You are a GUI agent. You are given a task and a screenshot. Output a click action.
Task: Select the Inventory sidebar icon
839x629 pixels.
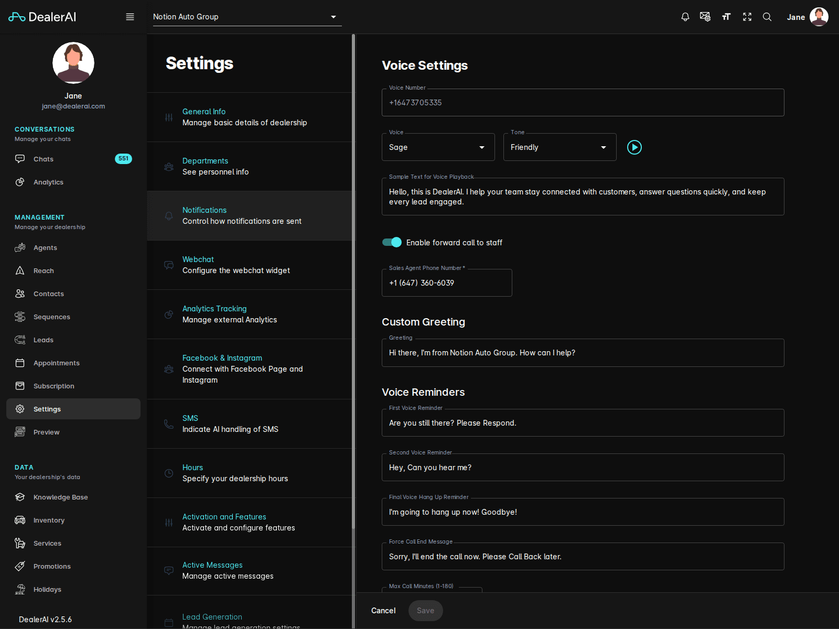coord(20,520)
